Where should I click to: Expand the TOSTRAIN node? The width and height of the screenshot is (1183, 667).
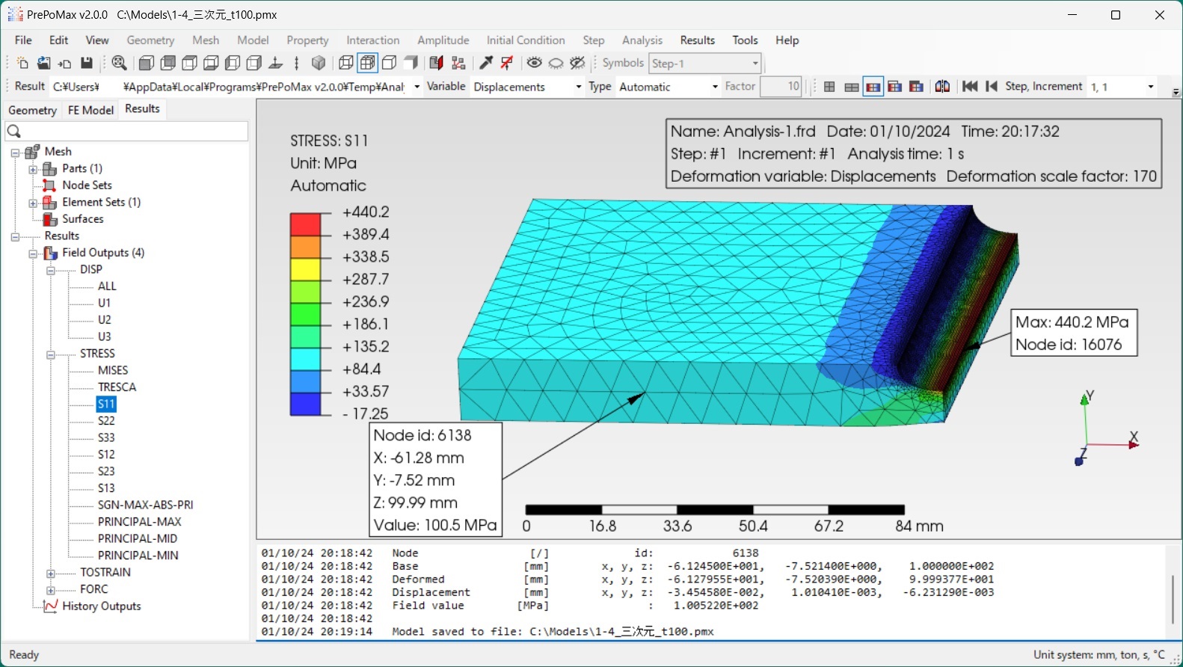point(51,574)
